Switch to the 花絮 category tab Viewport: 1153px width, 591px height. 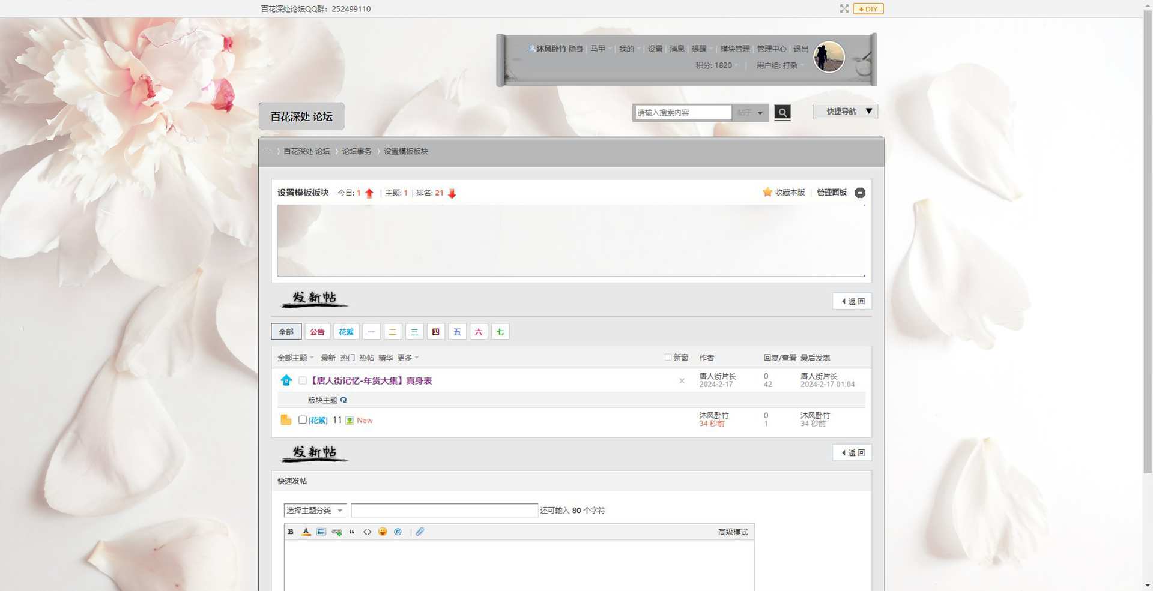click(x=346, y=332)
